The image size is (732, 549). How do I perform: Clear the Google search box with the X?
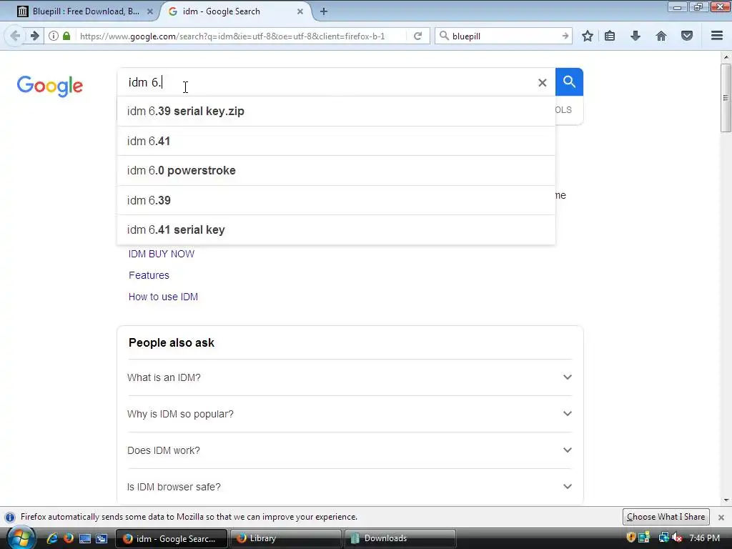[542, 83]
